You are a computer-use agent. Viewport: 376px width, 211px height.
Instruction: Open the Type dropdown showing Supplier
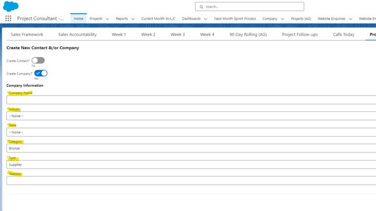tap(191, 165)
